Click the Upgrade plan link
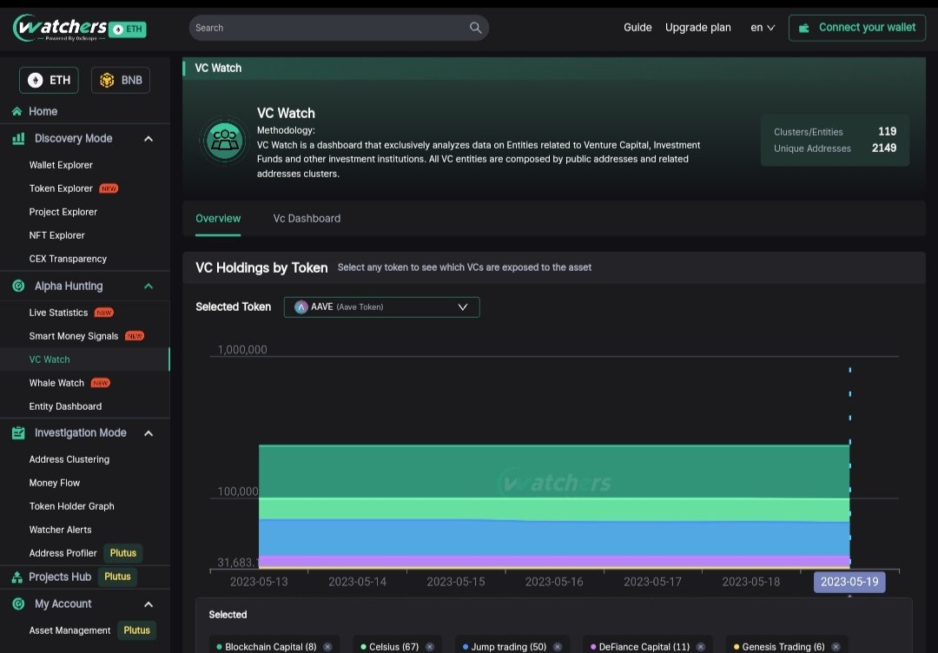Viewport: 938px width, 653px height. coord(698,28)
